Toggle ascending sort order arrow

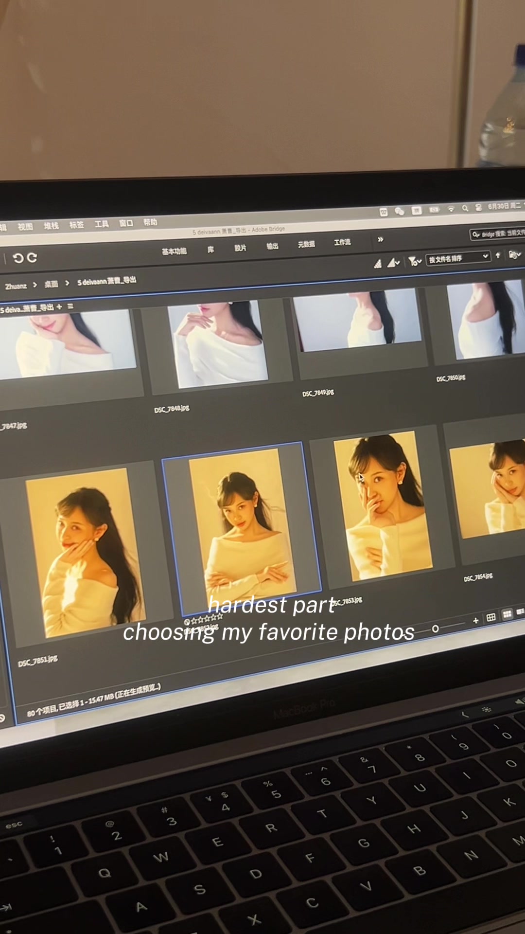(498, 255)
